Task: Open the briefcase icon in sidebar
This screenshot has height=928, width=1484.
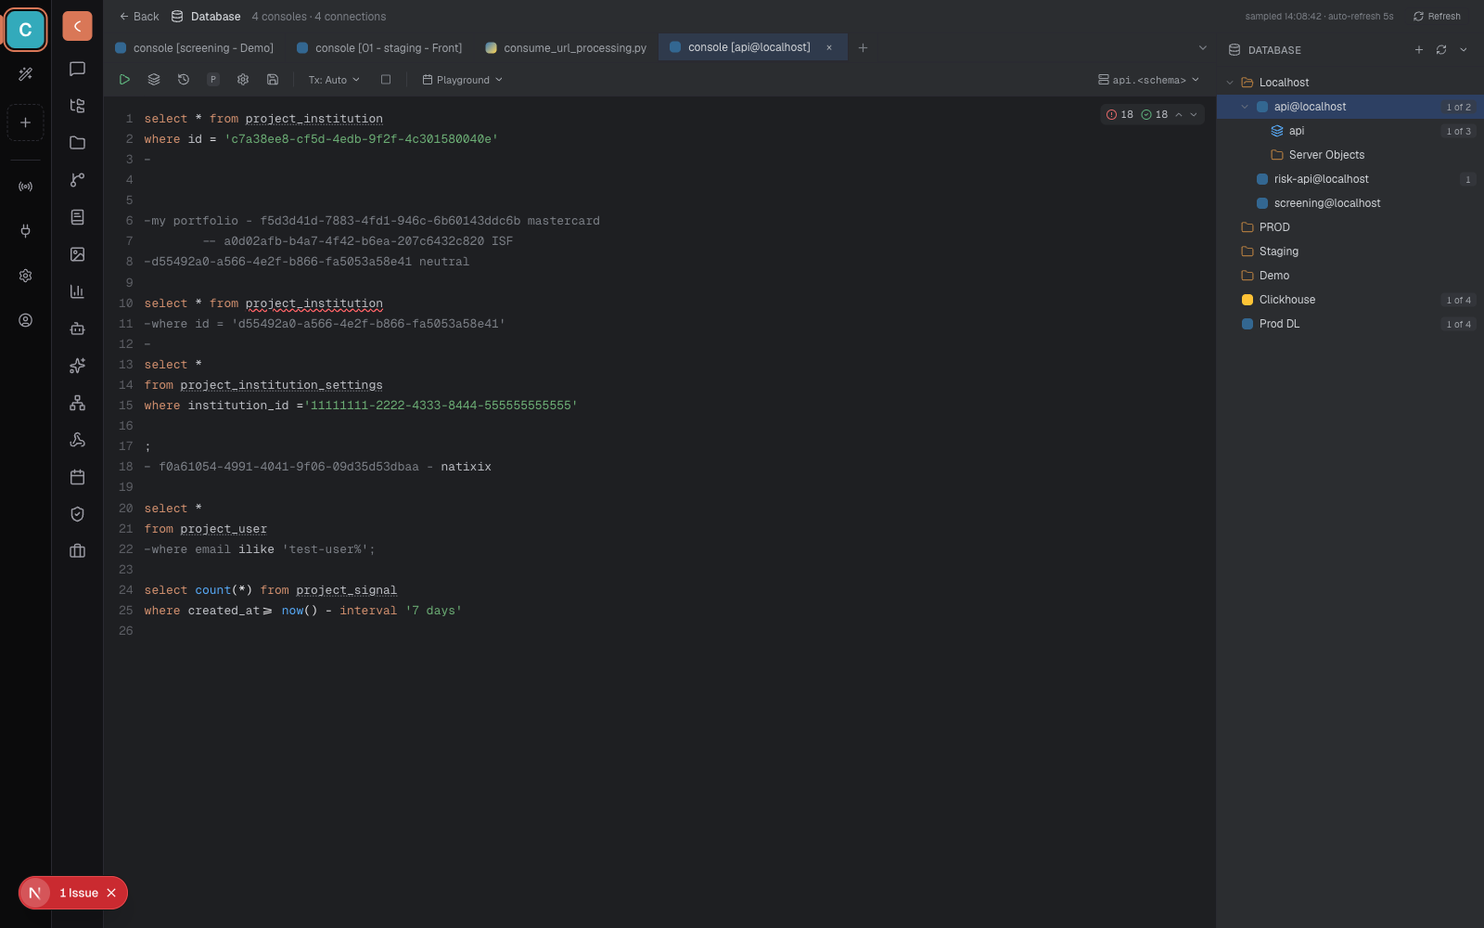Action: (77, 551)
